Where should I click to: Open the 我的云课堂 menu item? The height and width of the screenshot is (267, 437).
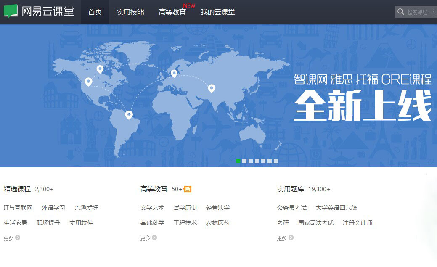click(218, 12)
